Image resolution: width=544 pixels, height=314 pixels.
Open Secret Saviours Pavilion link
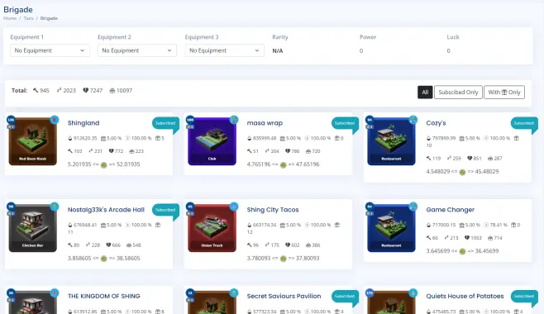[284, 297]
